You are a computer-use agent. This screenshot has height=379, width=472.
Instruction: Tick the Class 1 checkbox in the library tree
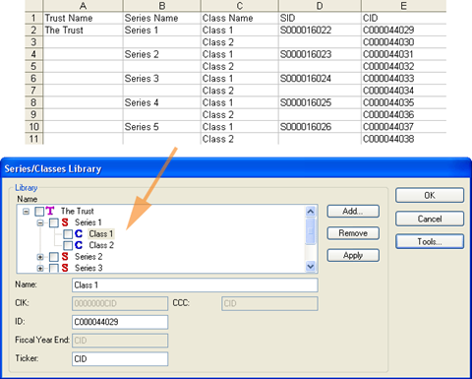68,234
